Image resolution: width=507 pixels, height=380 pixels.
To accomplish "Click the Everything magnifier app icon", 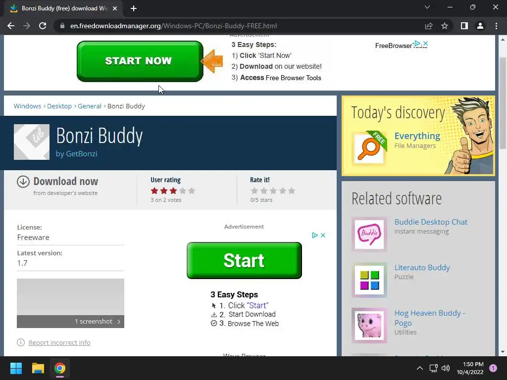I will (x=369, y=148).
